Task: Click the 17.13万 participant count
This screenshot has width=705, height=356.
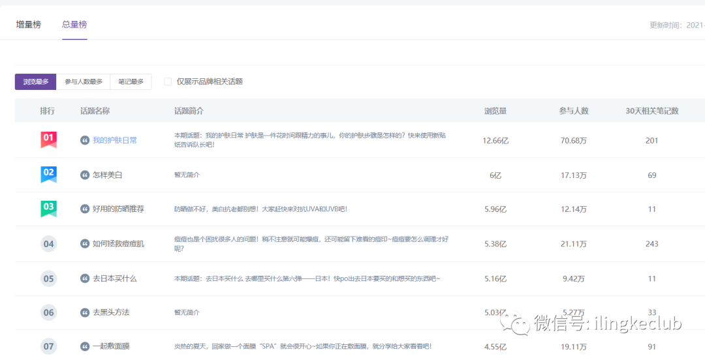Action: point(574,175)
